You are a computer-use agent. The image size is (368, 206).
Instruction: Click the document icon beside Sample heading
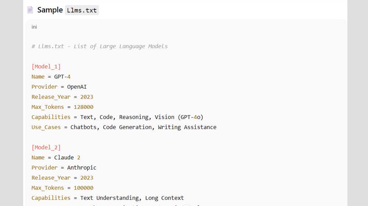[30, 10]
